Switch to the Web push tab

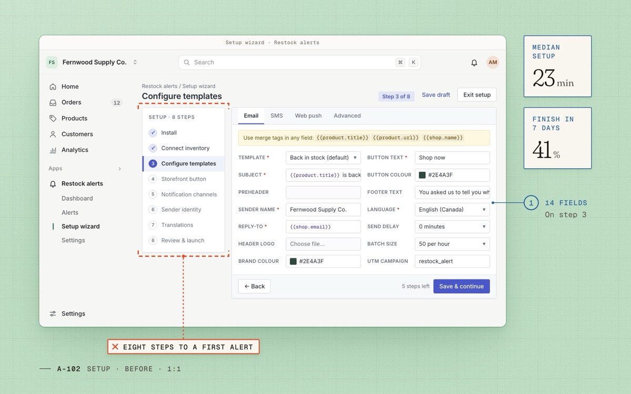[308, 116]
